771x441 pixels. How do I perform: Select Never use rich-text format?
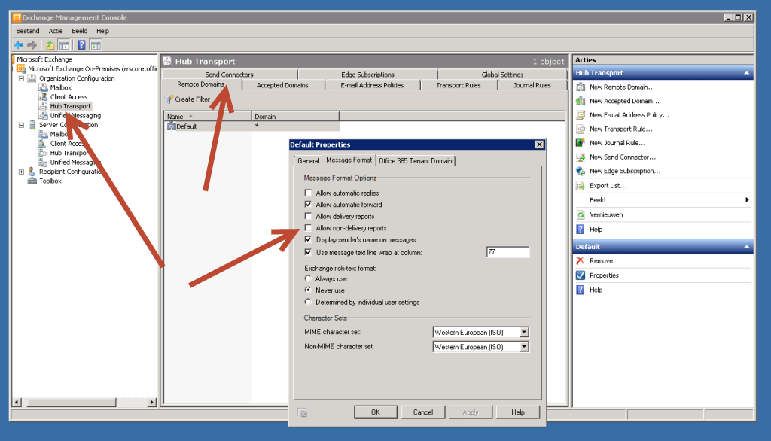pos(308,290)
